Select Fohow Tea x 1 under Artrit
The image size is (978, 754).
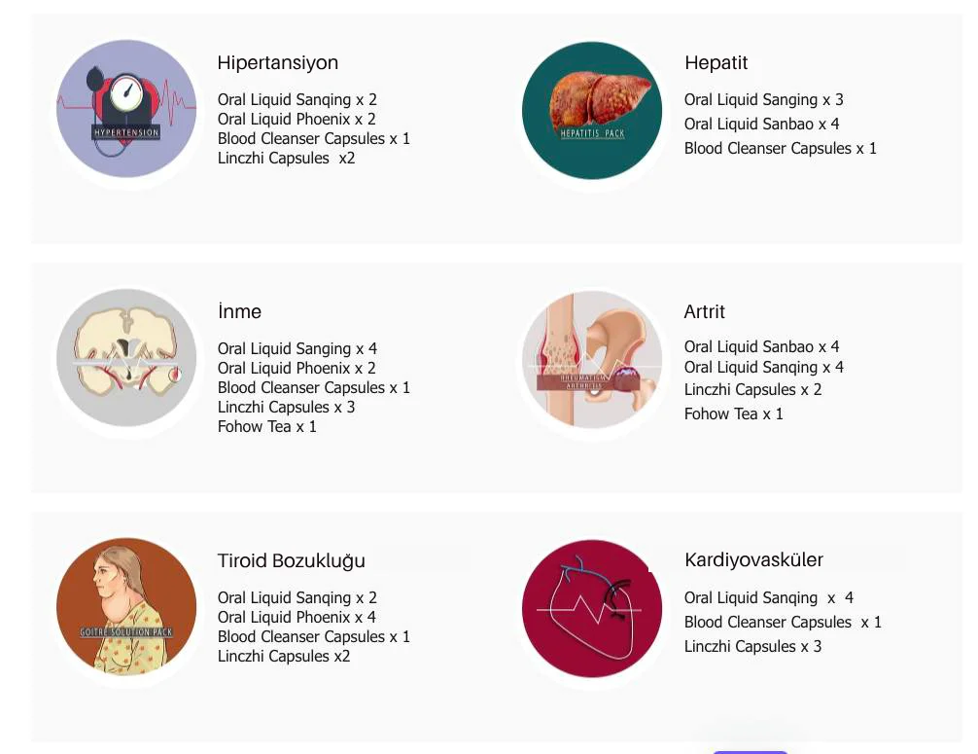(734, 414)
